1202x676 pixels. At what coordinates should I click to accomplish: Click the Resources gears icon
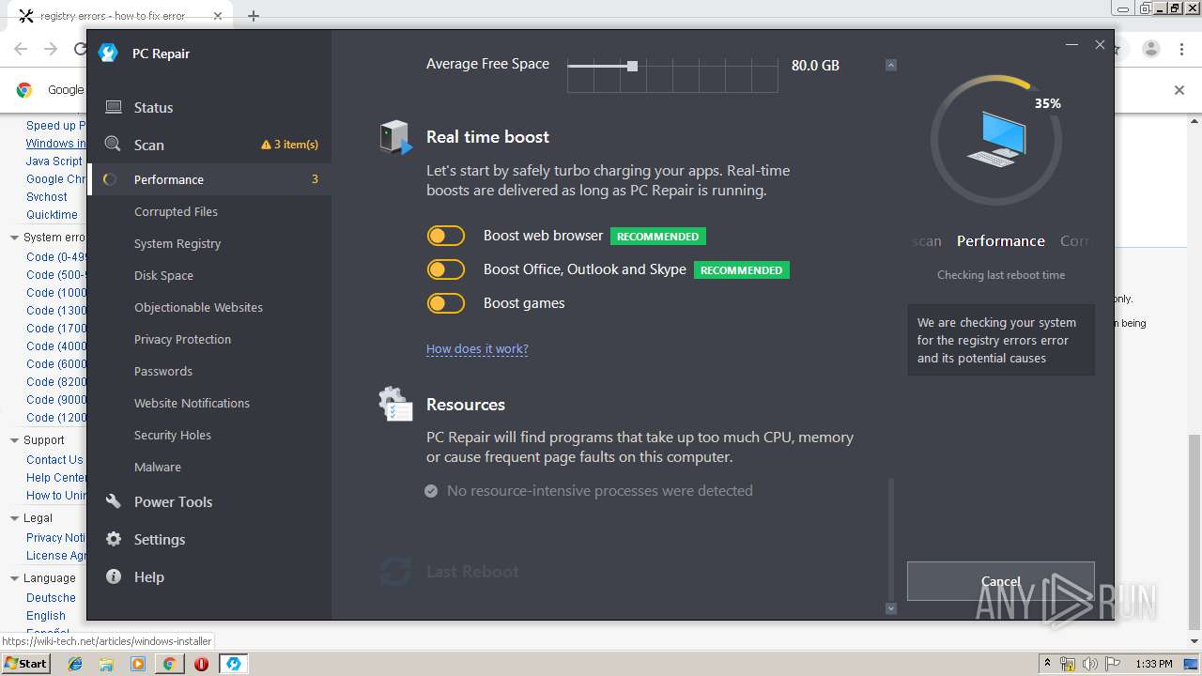(x=395, y=405)
